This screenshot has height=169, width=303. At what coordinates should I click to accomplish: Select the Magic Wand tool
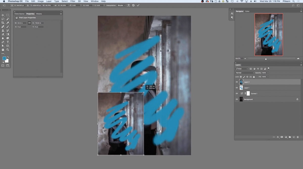[x=8, y=19]
